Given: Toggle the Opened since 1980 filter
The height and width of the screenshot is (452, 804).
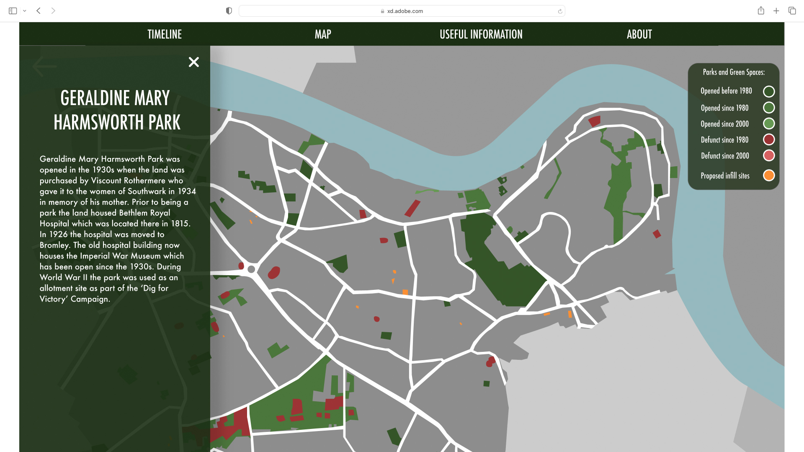Looking at the screenshot, I should coord(768,108).
